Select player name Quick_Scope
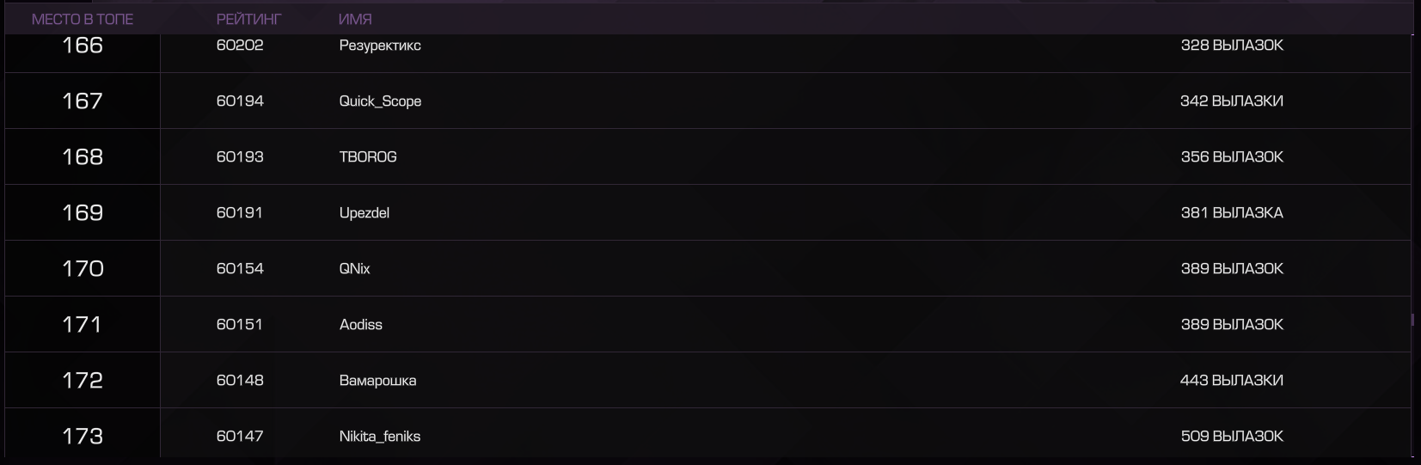1421x465 pixels. tap(380, 101)
